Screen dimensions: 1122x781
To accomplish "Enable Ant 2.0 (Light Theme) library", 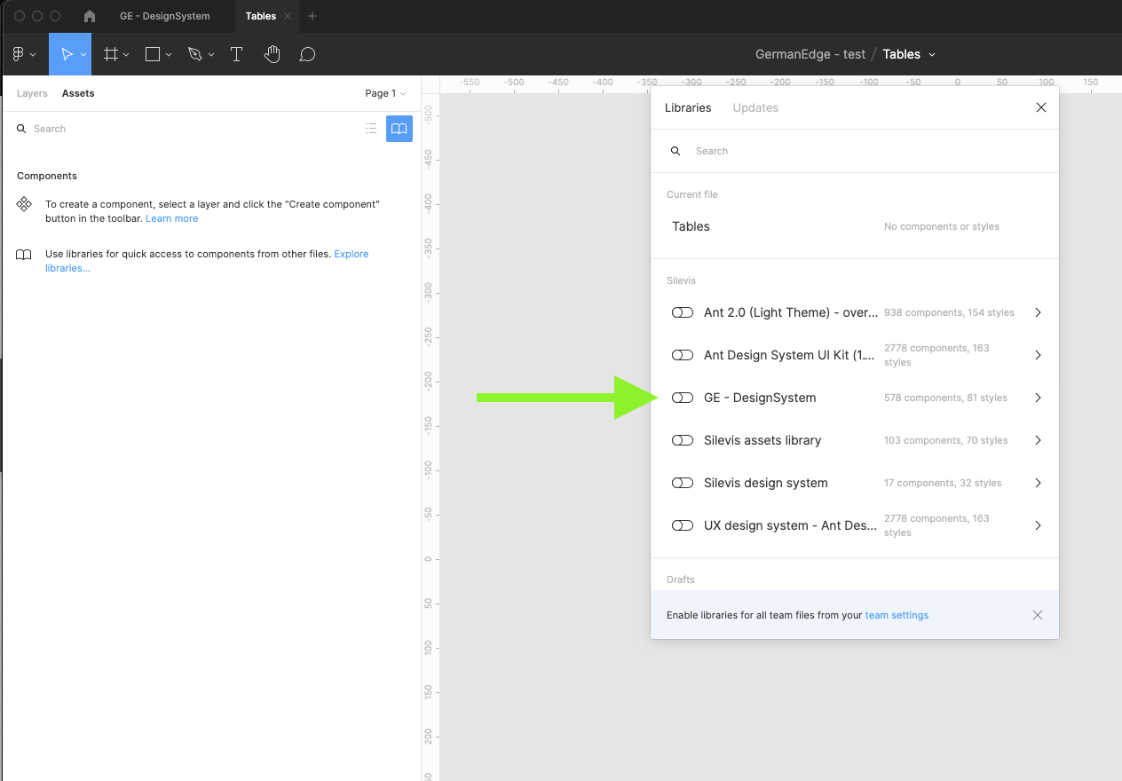I will [682, 312].
